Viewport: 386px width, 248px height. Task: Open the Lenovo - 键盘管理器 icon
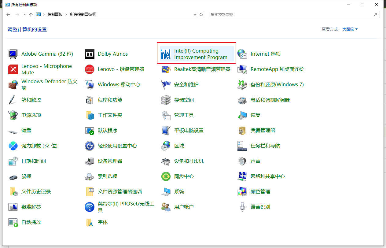pyautogui.click(x=90, y=69)
